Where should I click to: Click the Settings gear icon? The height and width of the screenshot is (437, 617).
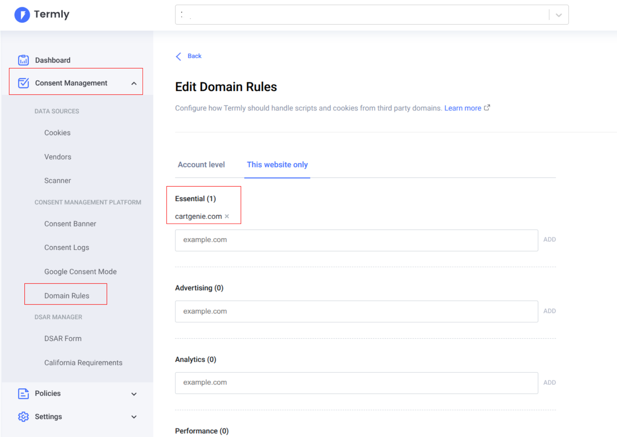[x=23, y=417]
